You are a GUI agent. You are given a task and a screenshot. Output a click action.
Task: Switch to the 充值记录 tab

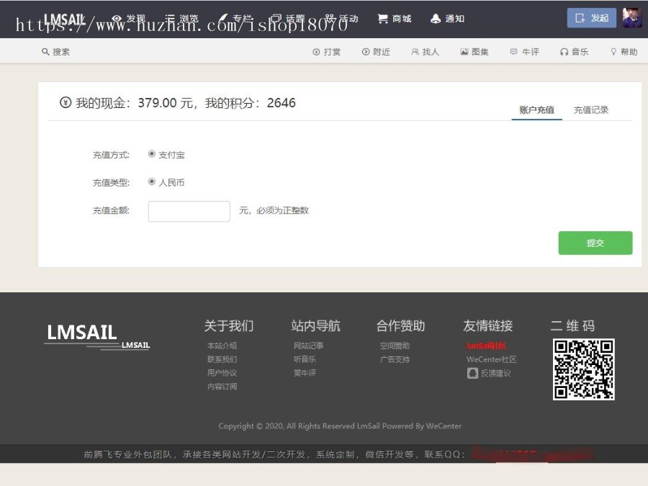coord(590,110)
